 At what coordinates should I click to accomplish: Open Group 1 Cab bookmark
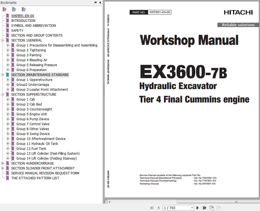tap(26, 99)
